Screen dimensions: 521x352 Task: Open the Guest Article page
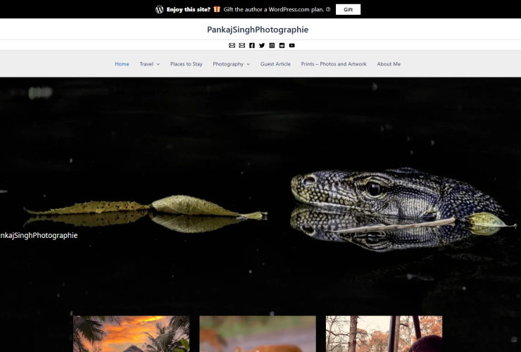pos(275,64)
